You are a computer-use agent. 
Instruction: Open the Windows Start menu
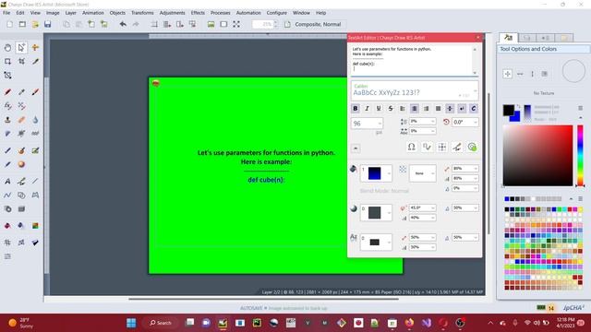point(131,323)
